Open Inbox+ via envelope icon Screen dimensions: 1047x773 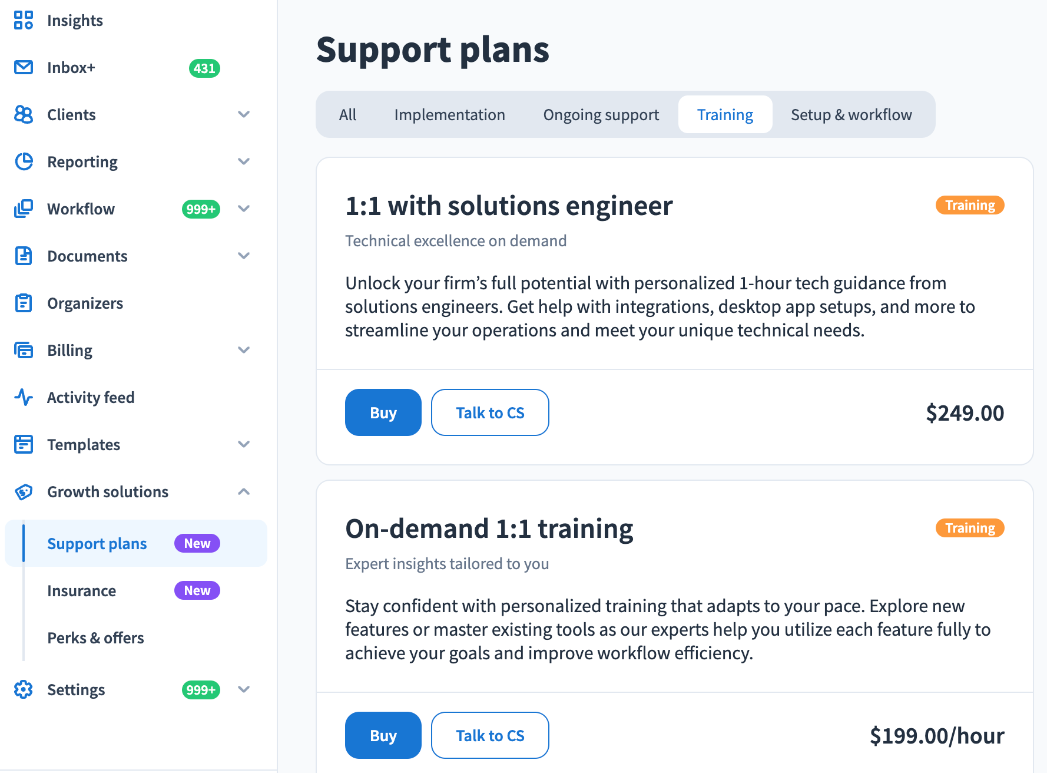[24, 67]
